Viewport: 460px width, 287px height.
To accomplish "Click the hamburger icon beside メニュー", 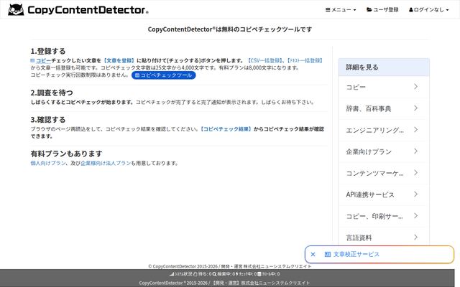I will (328, 9).
